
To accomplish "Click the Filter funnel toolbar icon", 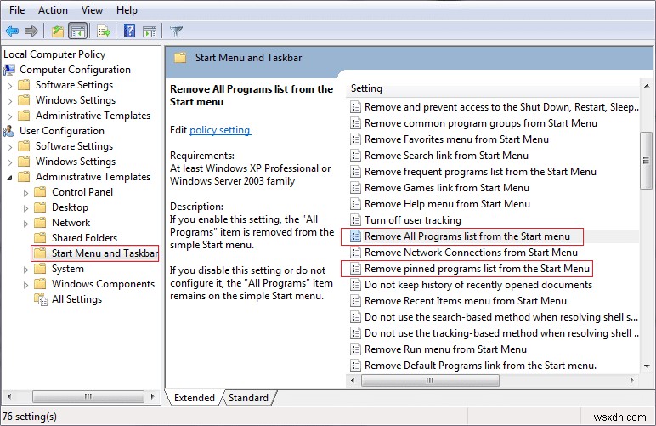I will click(176, 31).
